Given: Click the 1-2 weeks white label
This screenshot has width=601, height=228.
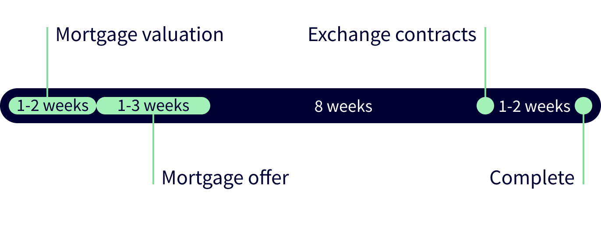Looking at the screenshot, I should [534, 106].
